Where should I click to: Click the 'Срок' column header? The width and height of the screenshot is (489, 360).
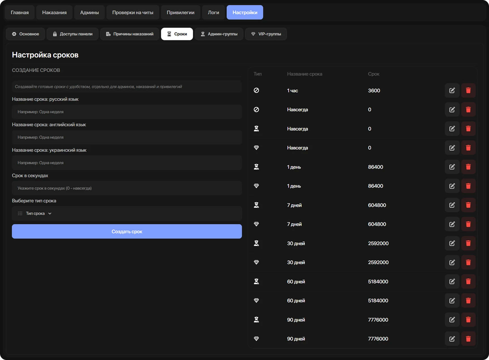click(x=374, y=74)
